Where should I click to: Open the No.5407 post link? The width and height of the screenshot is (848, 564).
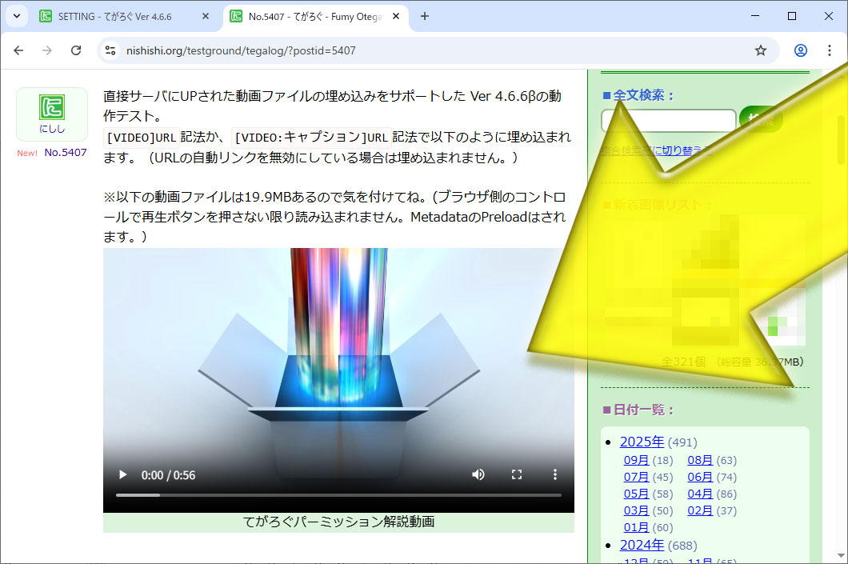pyautogui.click(x=66, y=153)
